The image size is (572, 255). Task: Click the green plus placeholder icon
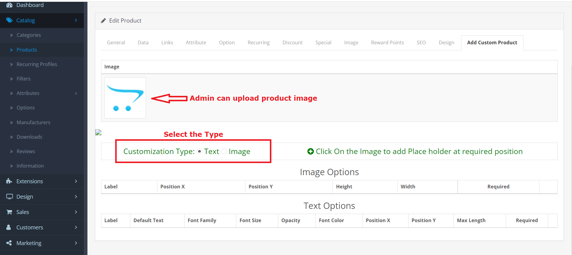[x=310, y=151]
